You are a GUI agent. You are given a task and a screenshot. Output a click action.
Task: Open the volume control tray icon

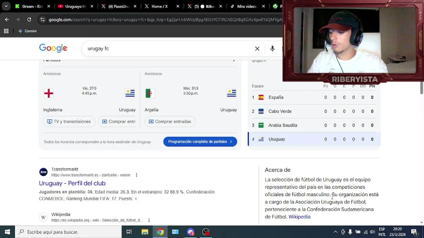tap(372, 232)
